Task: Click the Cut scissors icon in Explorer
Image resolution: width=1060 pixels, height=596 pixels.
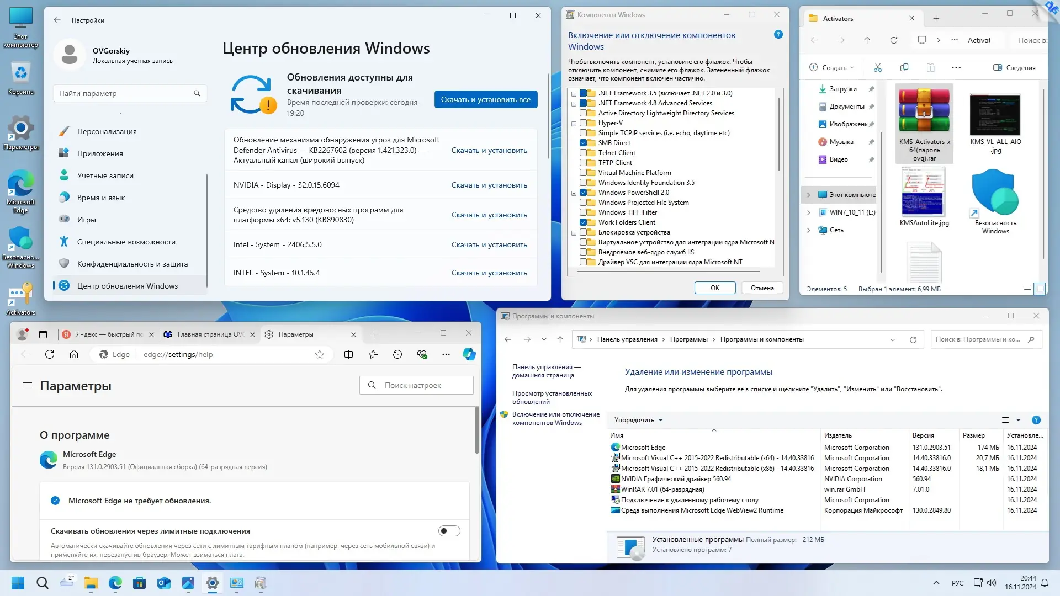Action: (878, 67)
